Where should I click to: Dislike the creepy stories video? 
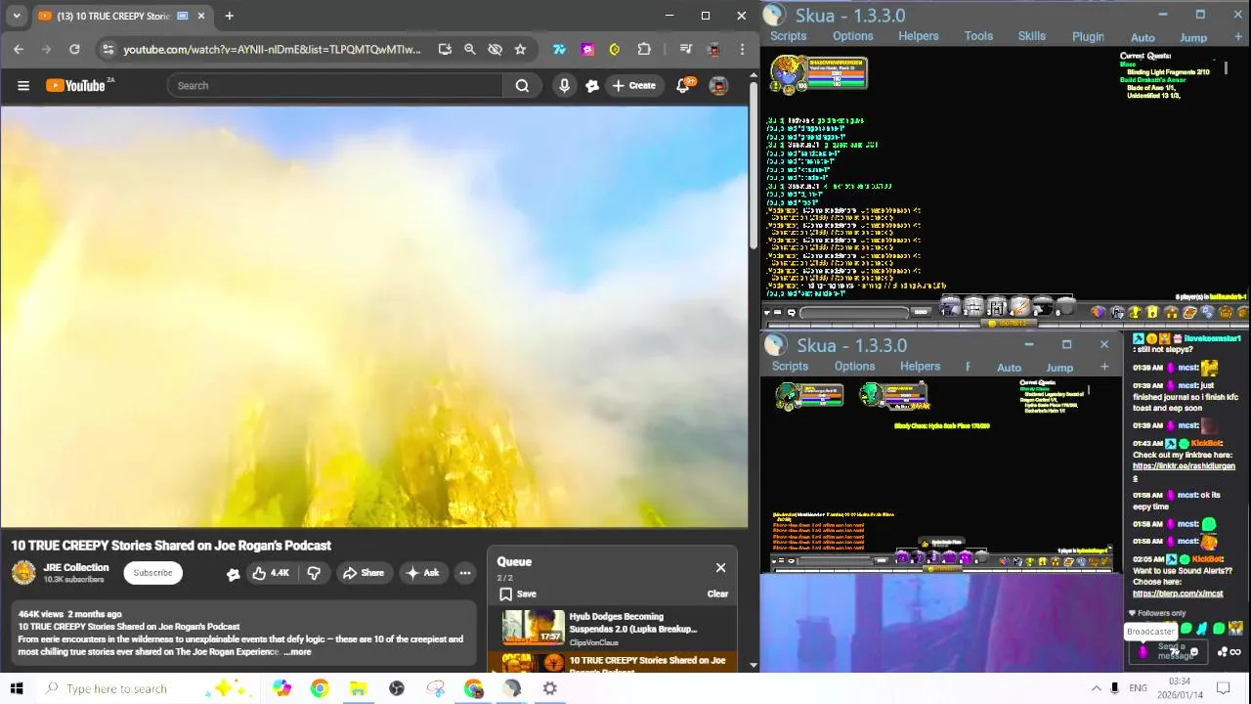314,573
